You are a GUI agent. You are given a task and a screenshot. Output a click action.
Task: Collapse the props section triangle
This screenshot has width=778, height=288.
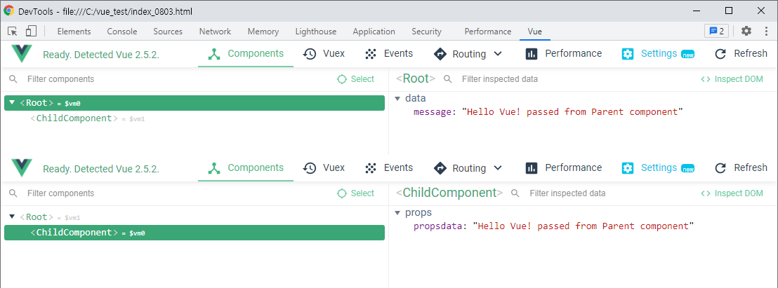pyautogui.click(x=397, y=213)
